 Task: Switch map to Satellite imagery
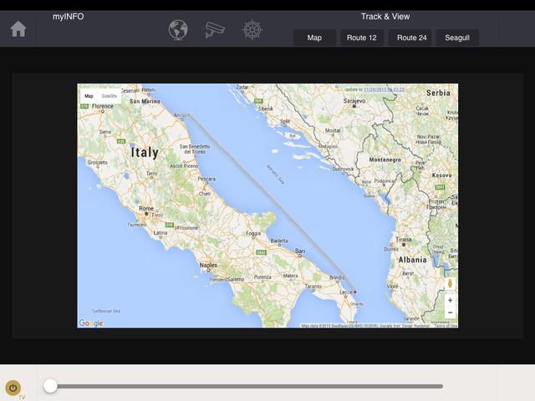pyautogui.click(x=110, y=96)
